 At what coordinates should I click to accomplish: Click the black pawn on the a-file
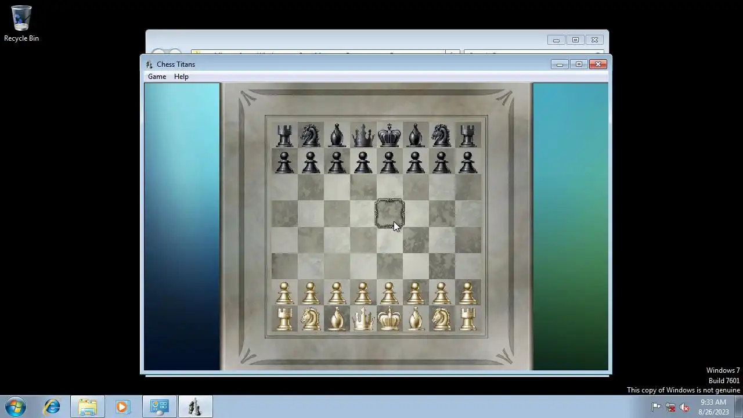tap(284, 162)
